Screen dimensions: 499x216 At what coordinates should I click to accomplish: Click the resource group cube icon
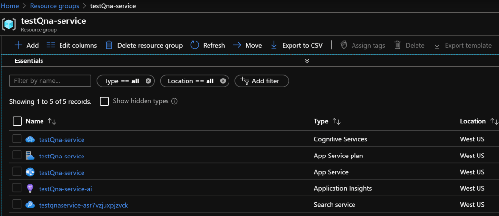pyautogui.click(x=10, y=24)
